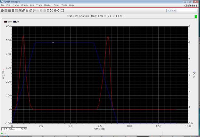Click the Cadence app icon in title bar

2,2
